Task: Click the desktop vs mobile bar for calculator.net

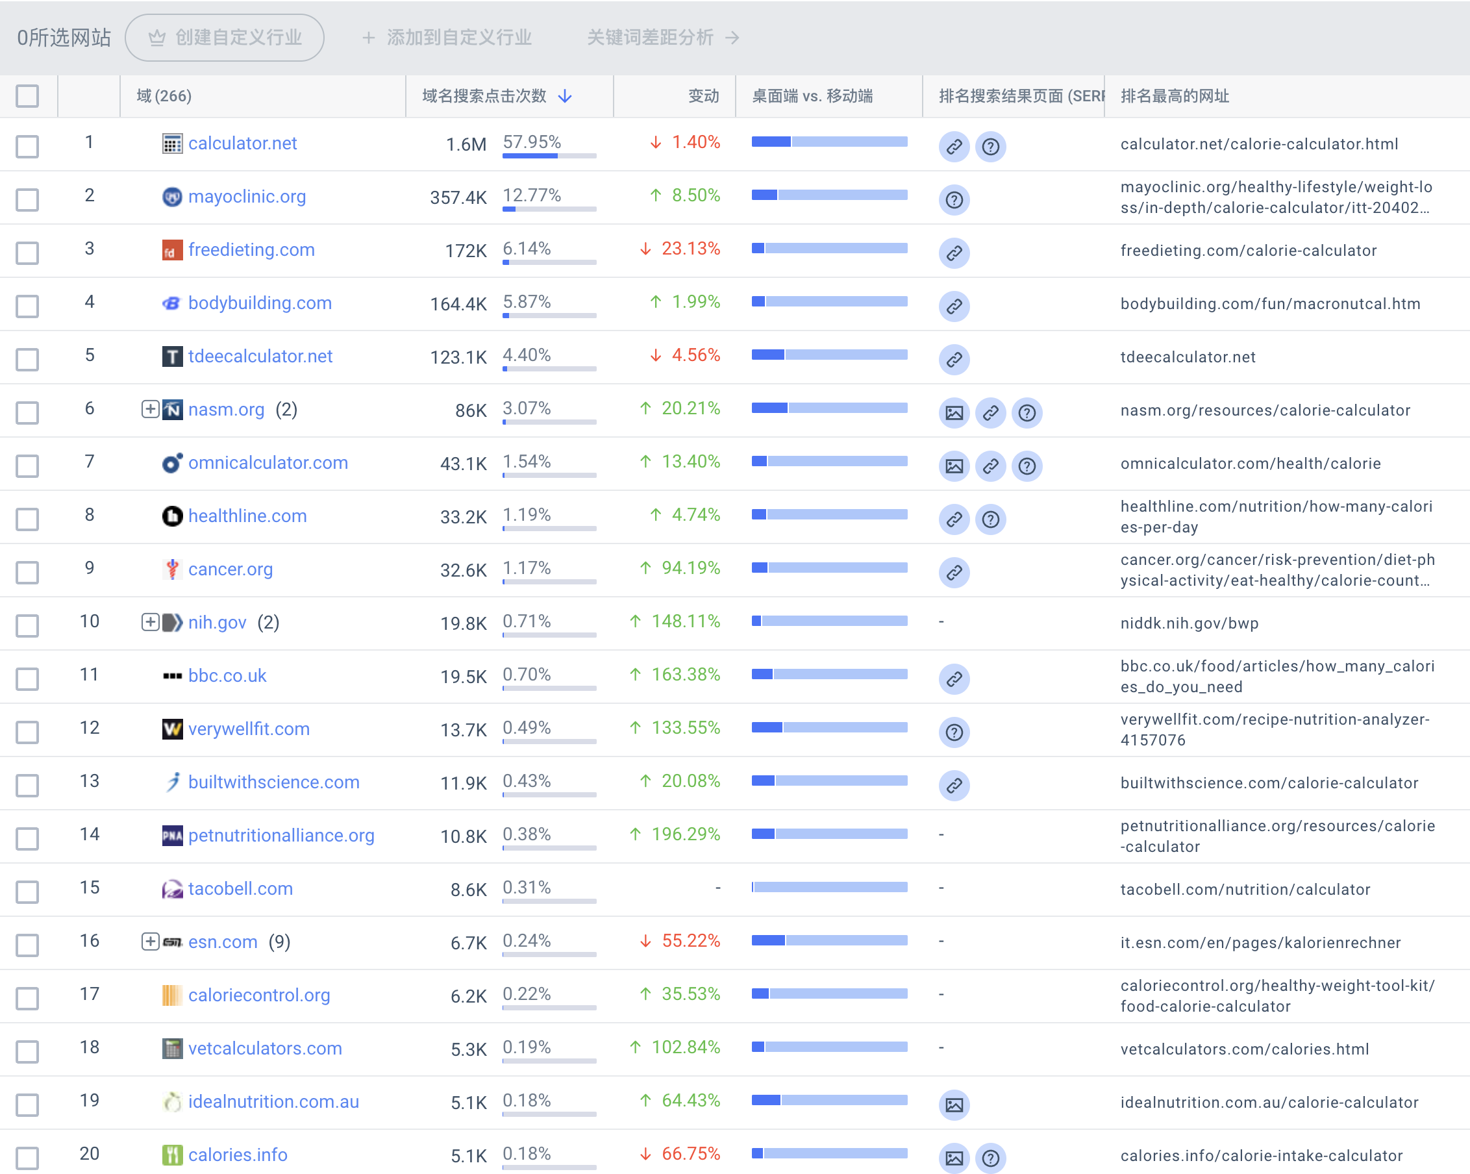Action: click(x=829, y=141)
